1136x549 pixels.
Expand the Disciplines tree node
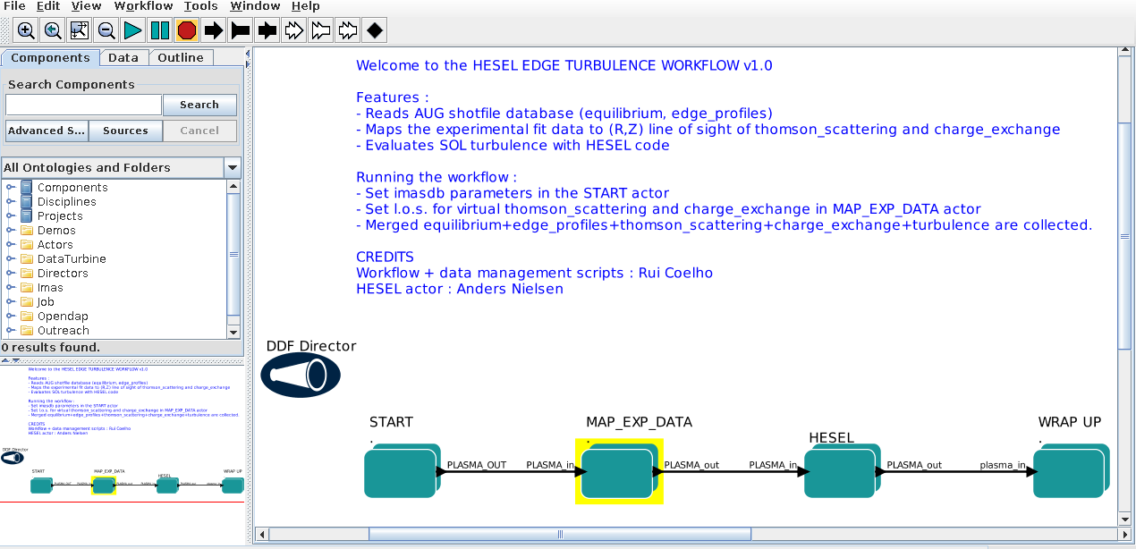click(10, 202)
